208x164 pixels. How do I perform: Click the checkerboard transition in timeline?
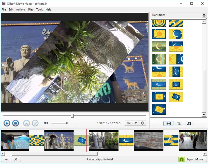tap(37, 140)
